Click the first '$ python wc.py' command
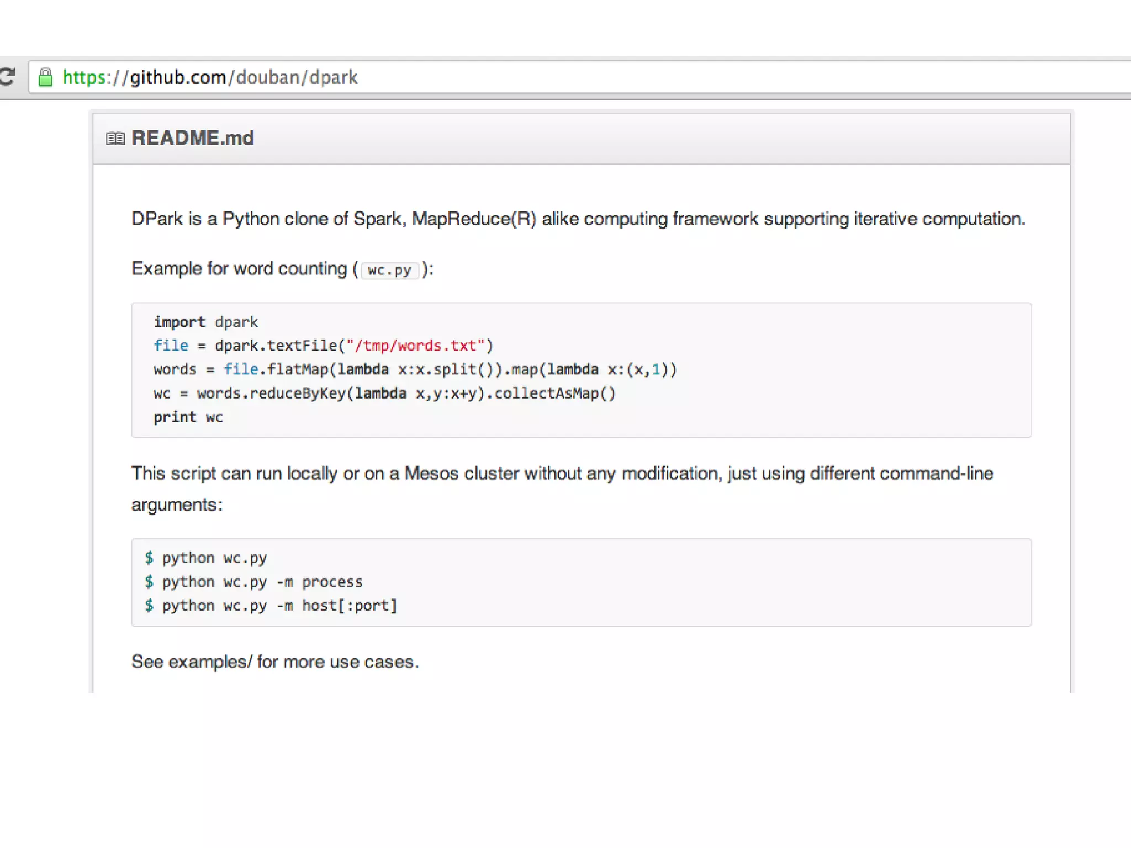This screenshot has height=848, width=1131. click(213, 558)
